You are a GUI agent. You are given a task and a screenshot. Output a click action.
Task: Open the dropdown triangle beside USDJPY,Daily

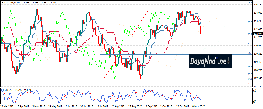tap(2, 3)
